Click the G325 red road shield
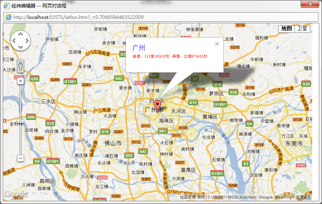This screenshot has height=204, width=322. [102, 177]
